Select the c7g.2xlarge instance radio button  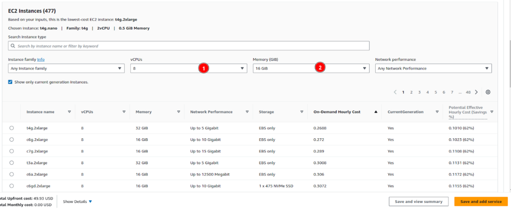(12, 151)
